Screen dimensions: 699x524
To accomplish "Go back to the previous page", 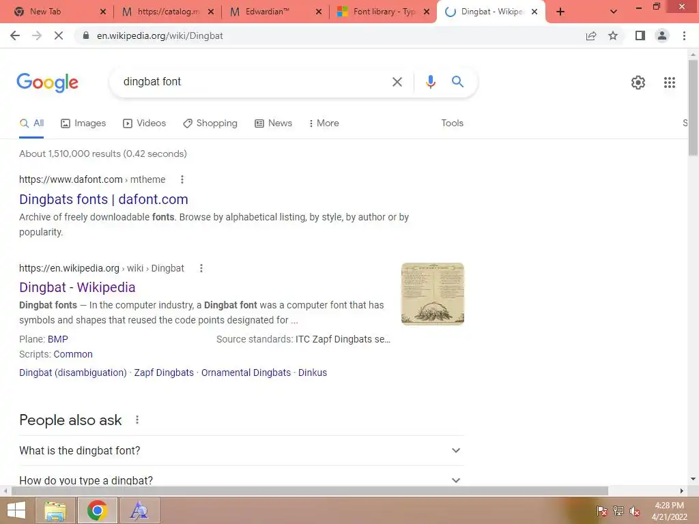I will (15, 35).
